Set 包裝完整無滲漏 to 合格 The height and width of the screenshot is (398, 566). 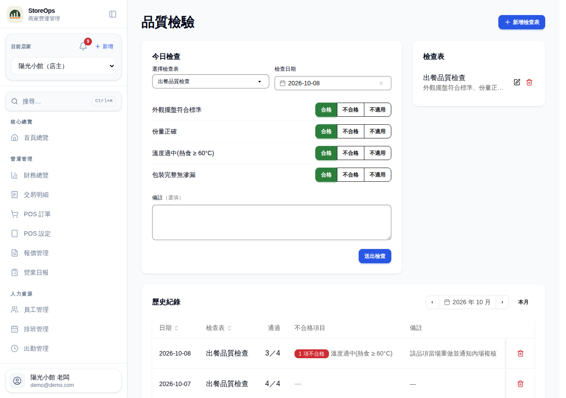[x=326, y=175]
